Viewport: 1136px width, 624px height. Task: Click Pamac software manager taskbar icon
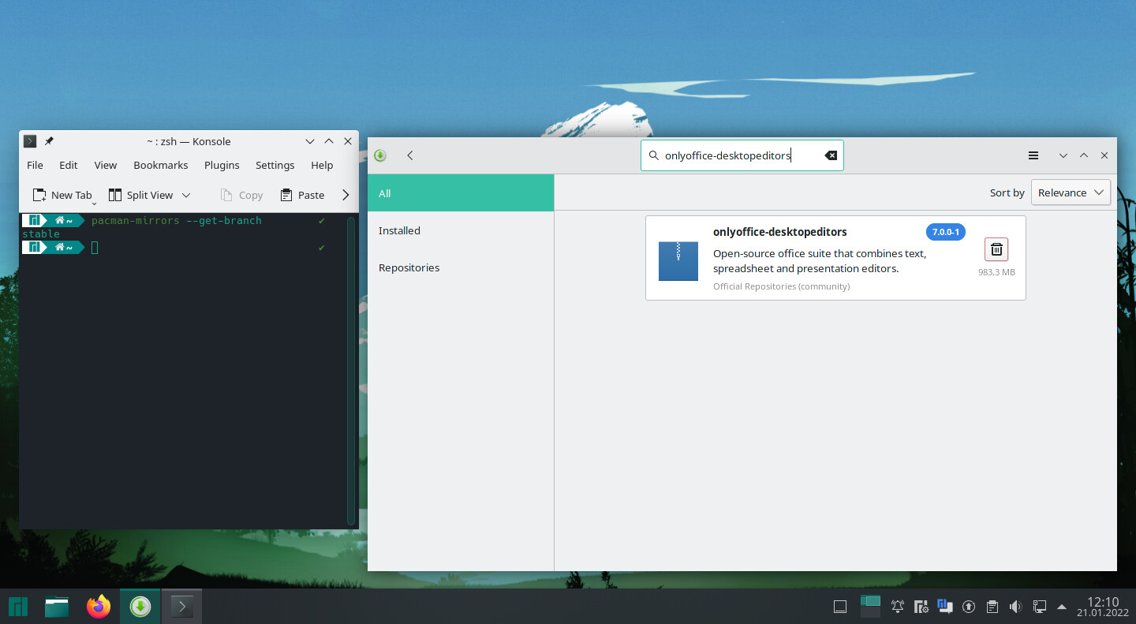[140, 606]
